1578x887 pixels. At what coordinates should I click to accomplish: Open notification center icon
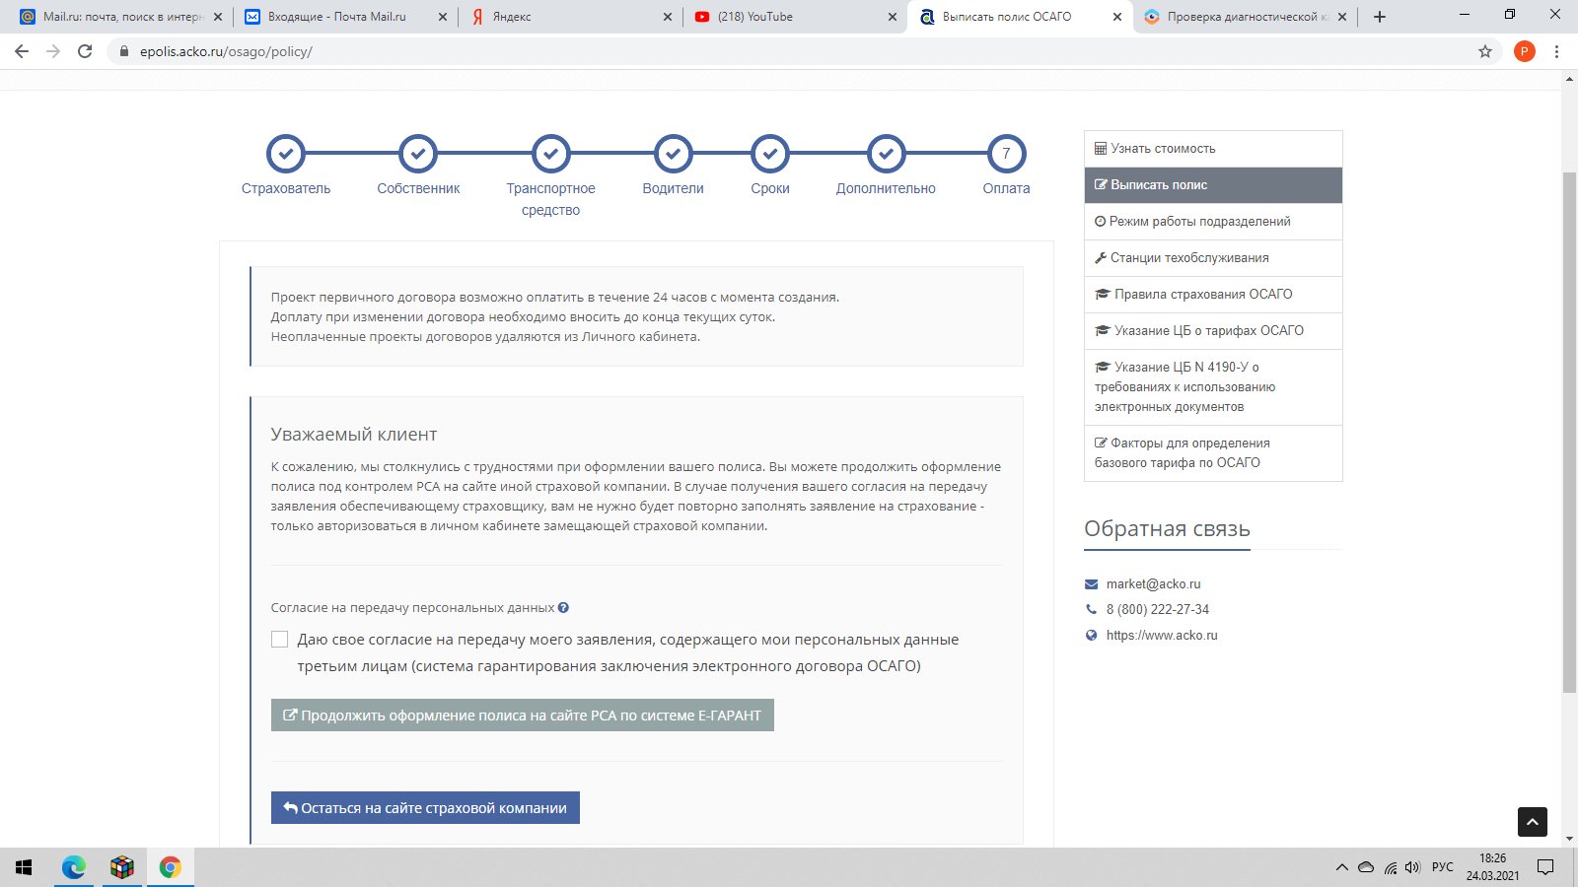click(1545, 867)
